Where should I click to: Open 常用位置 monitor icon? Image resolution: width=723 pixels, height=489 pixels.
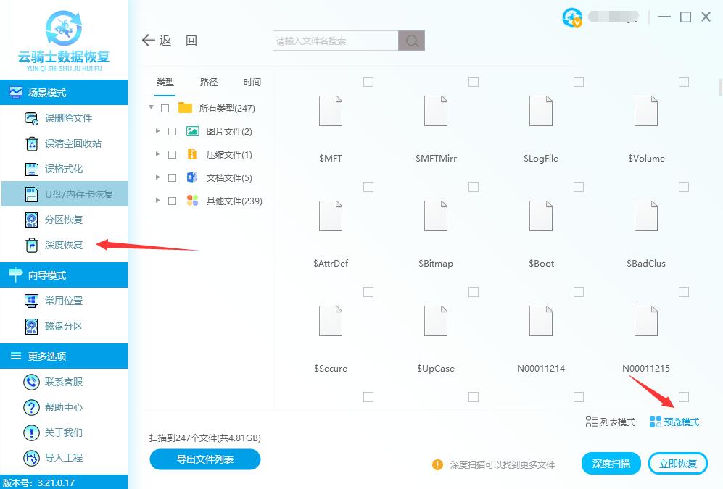coord(31,301)
